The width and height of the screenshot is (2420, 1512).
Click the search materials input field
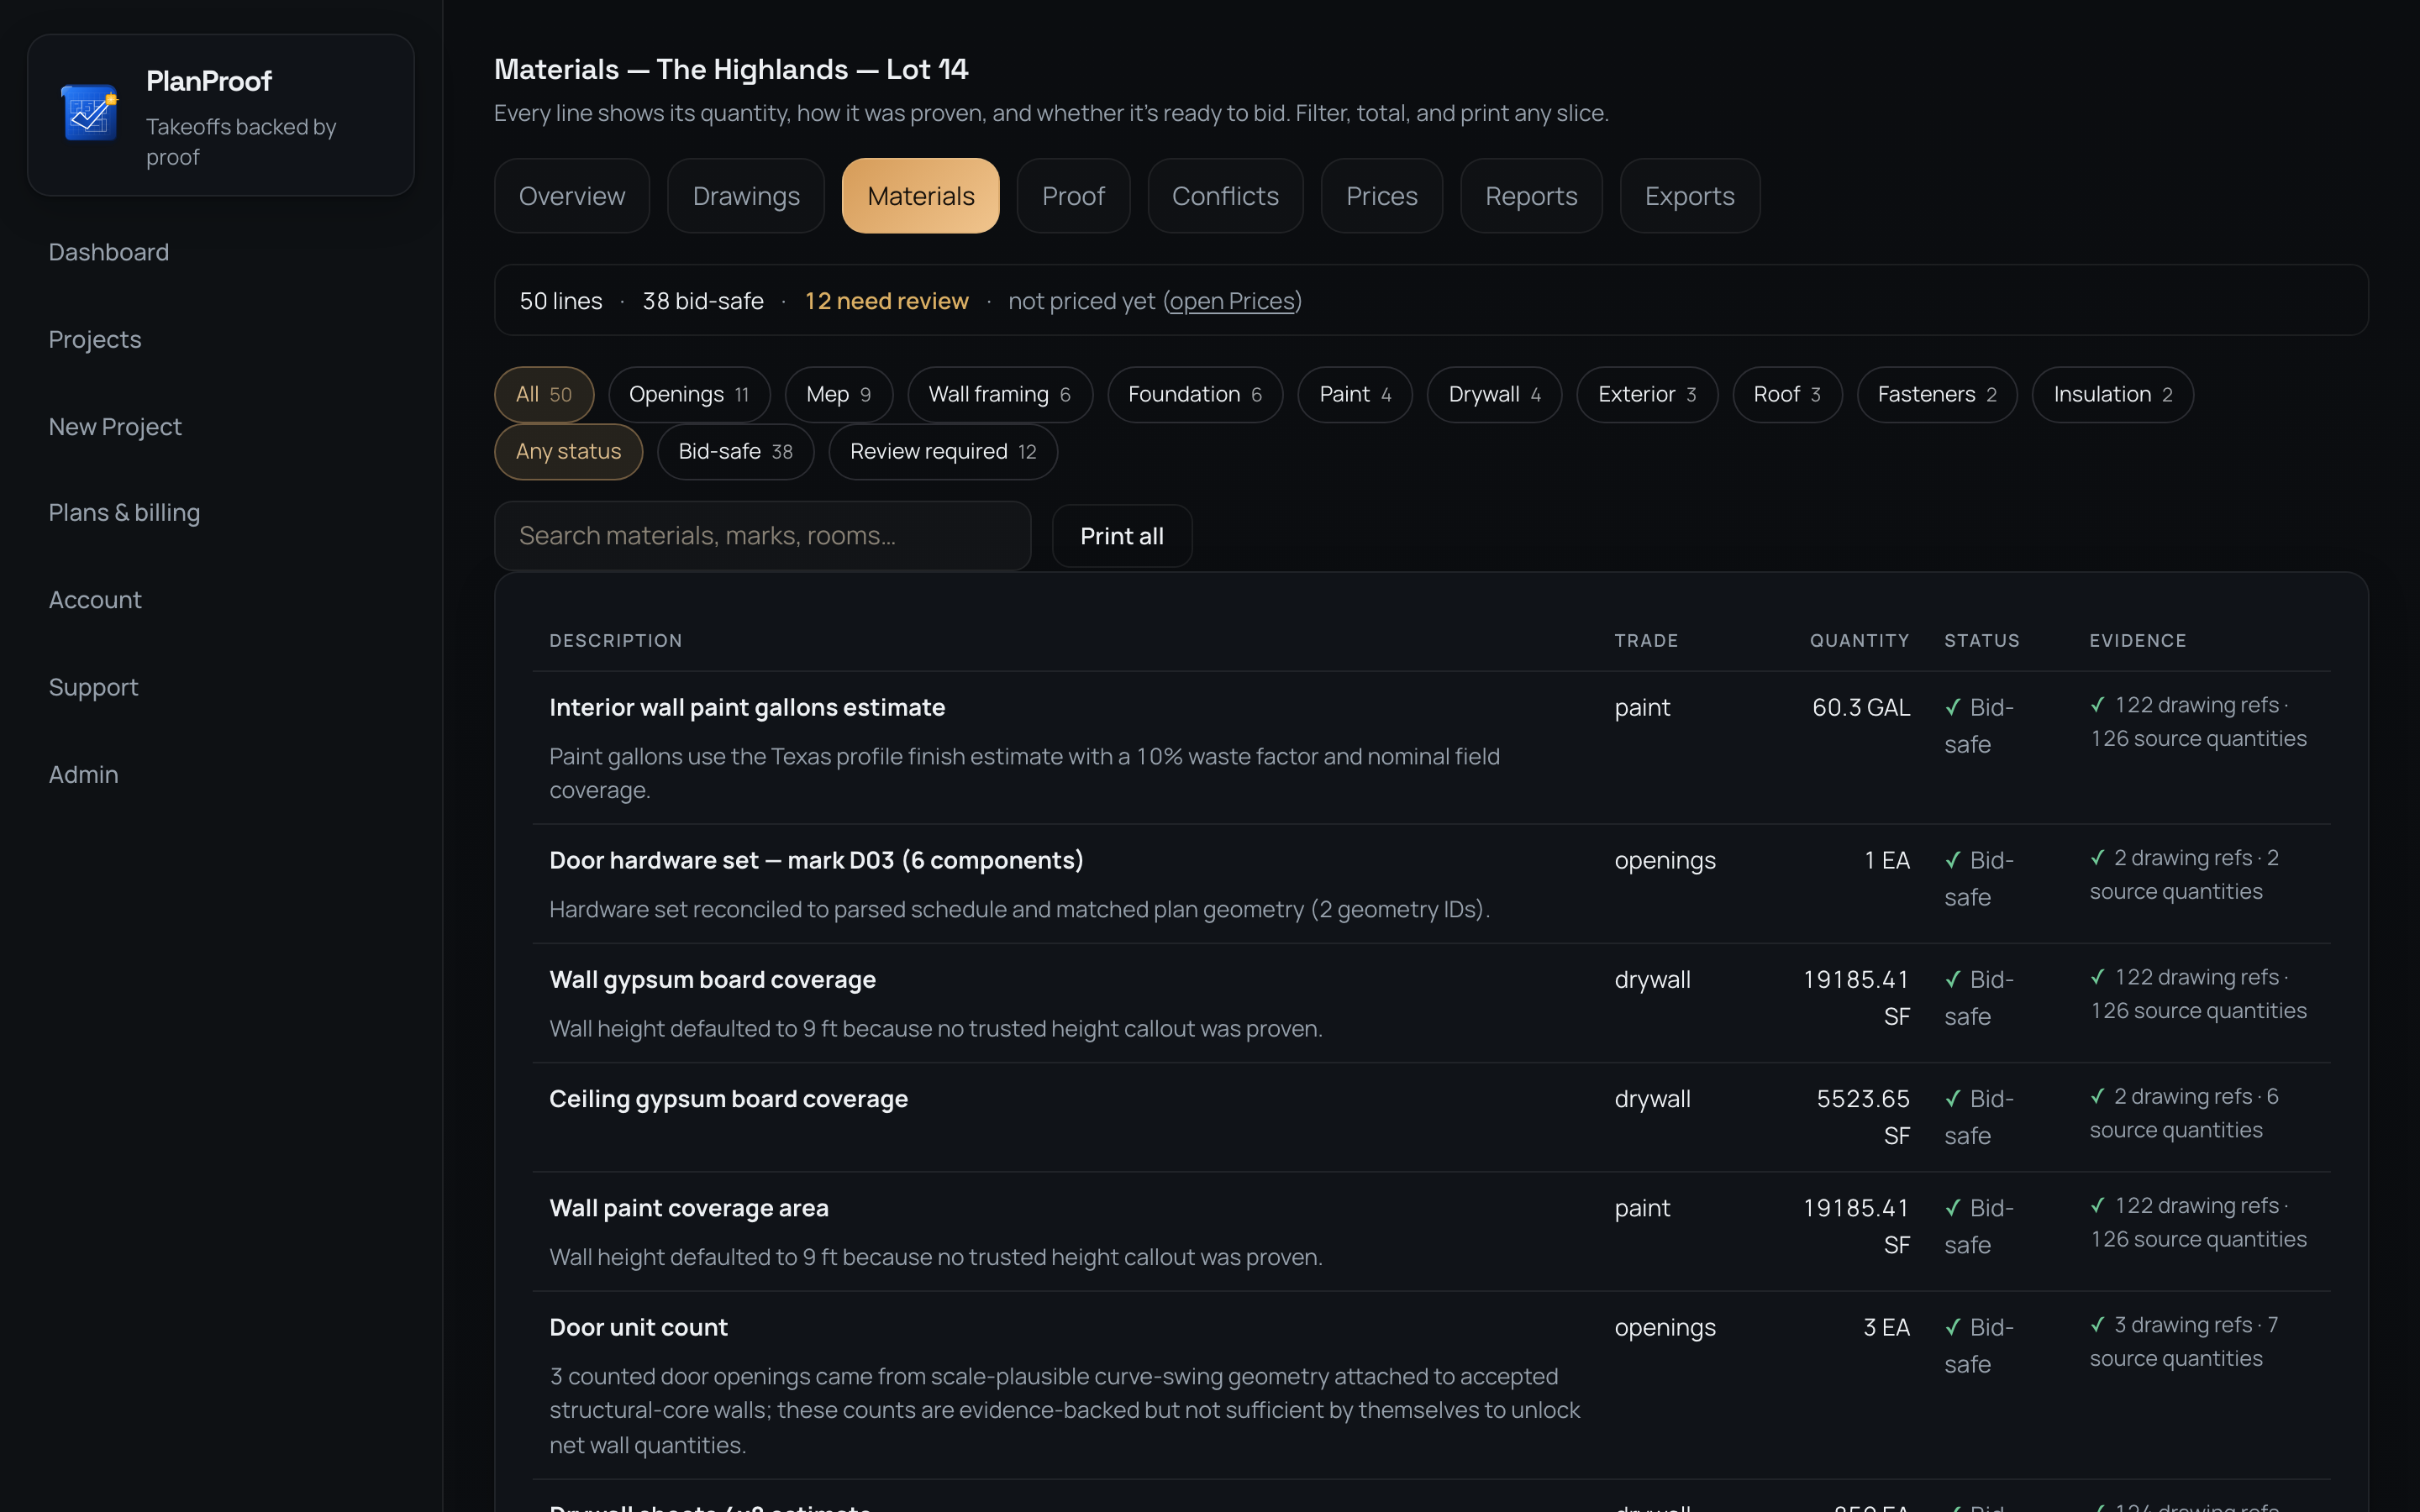[x=762, y=536]
